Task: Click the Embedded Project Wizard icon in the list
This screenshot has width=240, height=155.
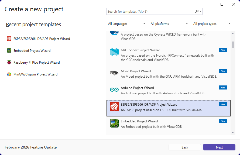Action: (x=114, y=123)
